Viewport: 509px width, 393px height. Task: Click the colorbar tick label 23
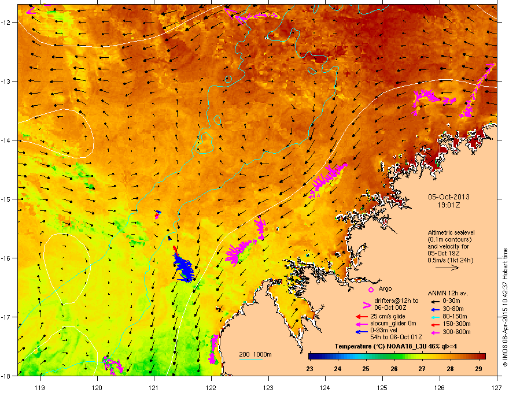[x=309, y=369]
